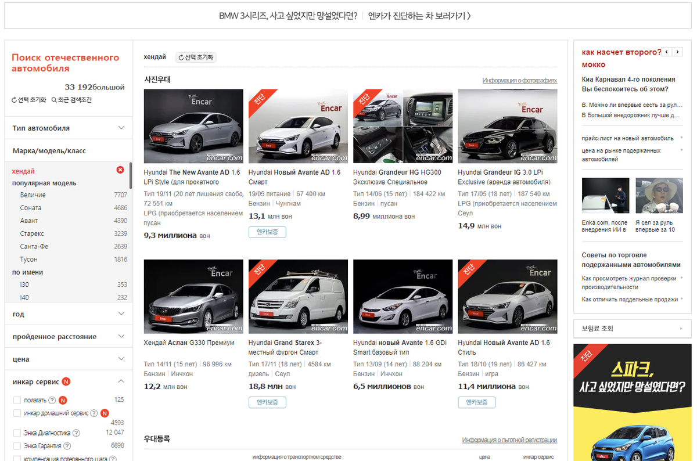
Task: Enable the Энка Диагностика checkbox
Action: [x=17, y=433]
